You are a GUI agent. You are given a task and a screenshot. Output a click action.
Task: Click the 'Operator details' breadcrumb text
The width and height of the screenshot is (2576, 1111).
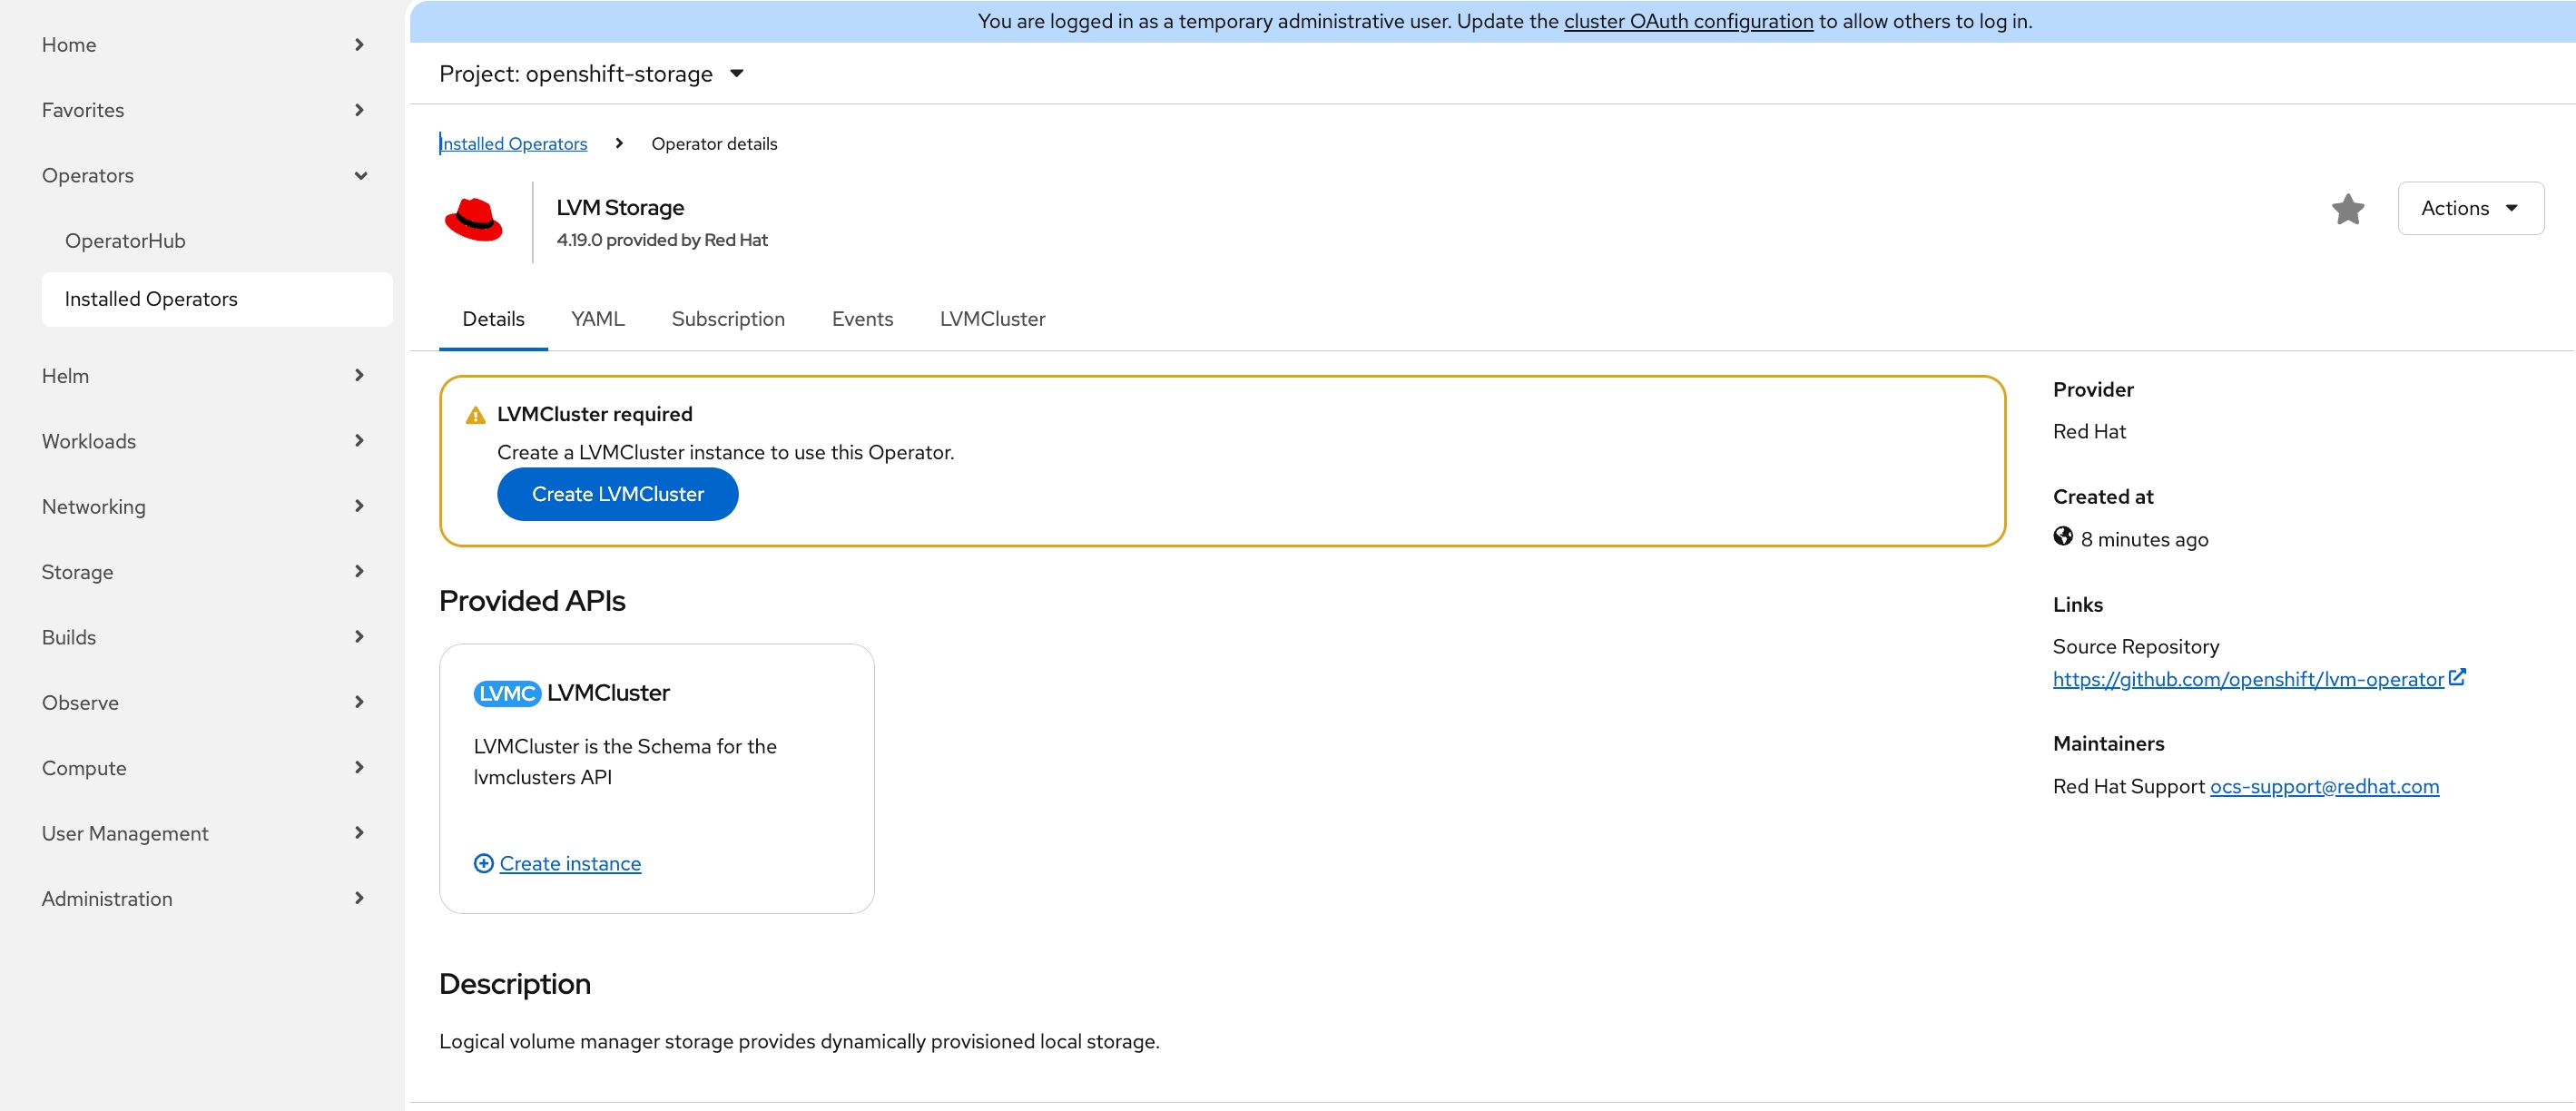(x=714, y=144)
